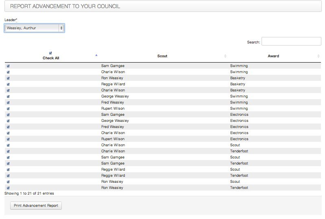The image size is (325, 219).
Task: Uncheck Reggie Willard Tenderfoot row checkbox
Action: [x=8, y=176]
